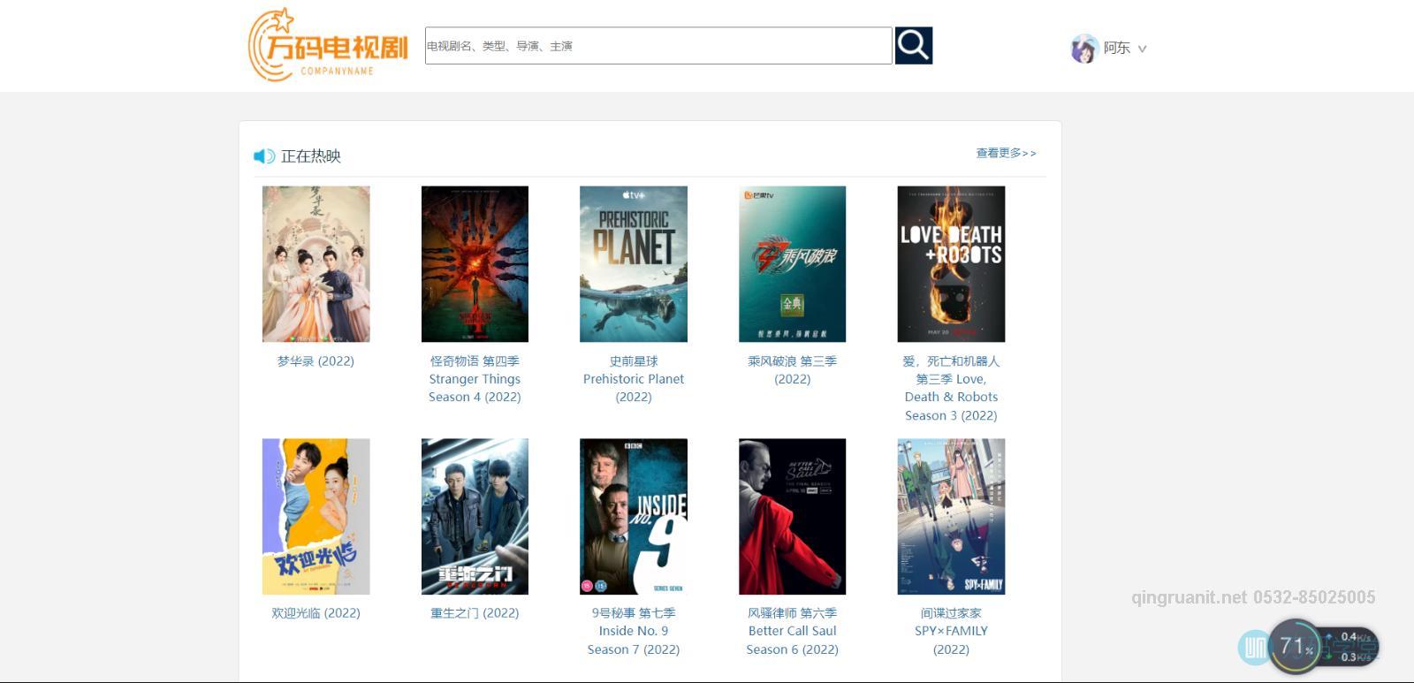1414x683 pixels.
Task: Click the 乘风破浪 第三季 title link
Action: coord(792,370)
